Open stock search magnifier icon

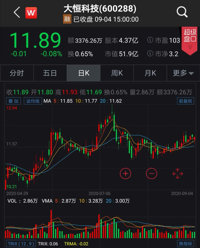[x=182, y=12]
